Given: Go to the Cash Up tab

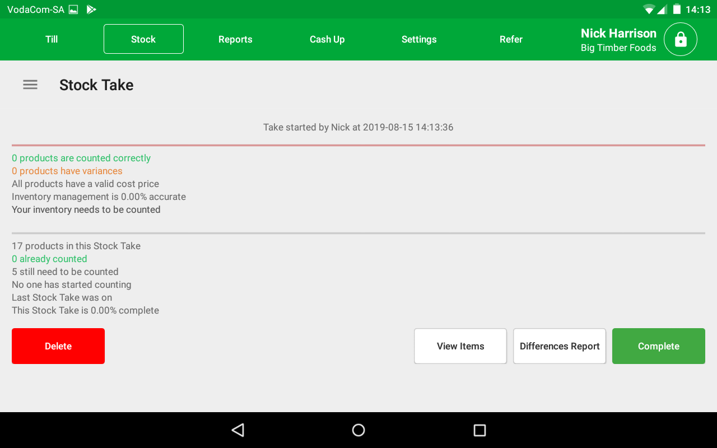Looking at the screenshot, I should 327,39.
